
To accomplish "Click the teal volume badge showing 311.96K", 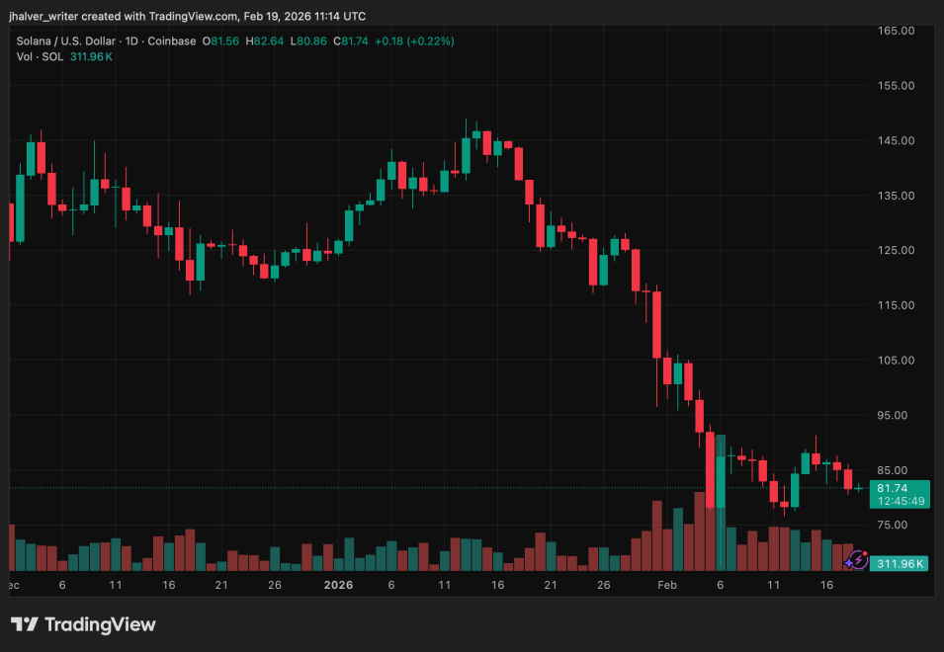I will 900,561.
